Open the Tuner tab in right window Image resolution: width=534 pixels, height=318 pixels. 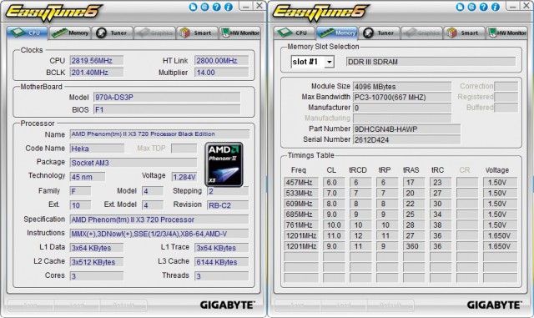pos(379,33)
